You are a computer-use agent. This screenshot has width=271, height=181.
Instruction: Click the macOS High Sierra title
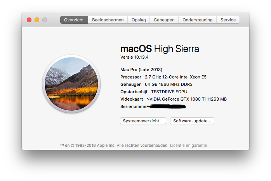coord(160,49)
